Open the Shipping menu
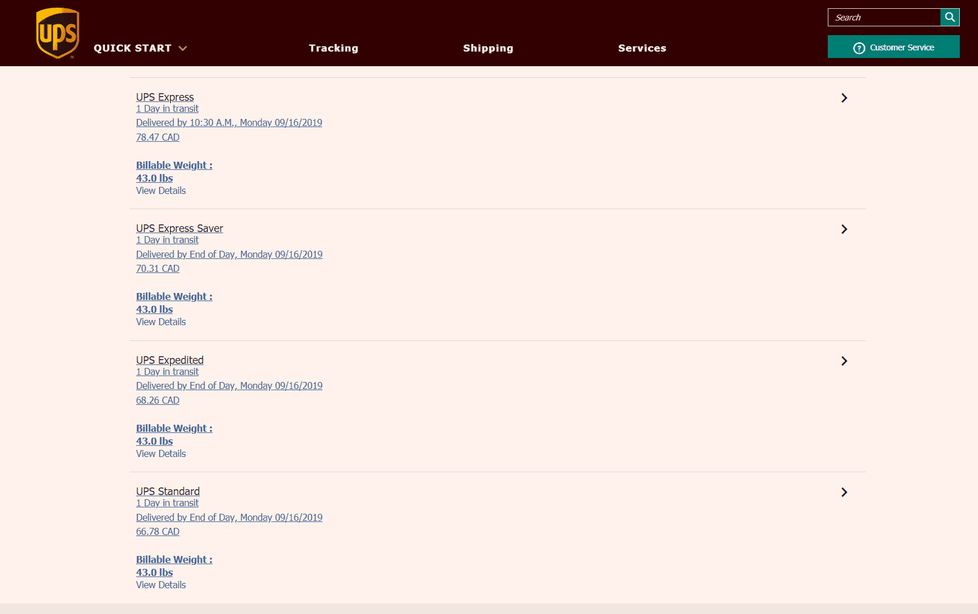This screenshot has width=978, height=614. (488, 48)
